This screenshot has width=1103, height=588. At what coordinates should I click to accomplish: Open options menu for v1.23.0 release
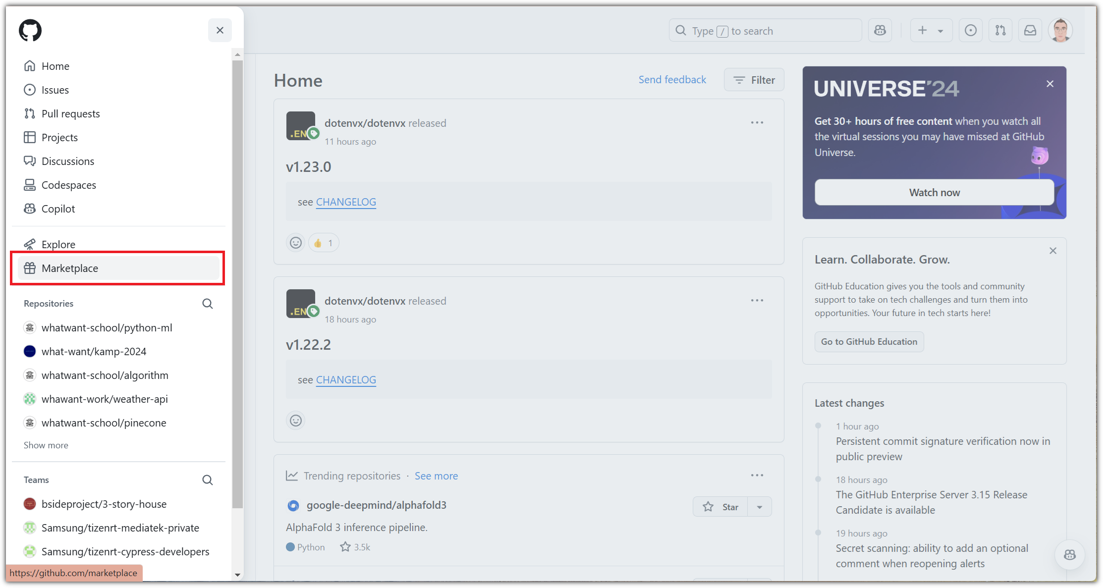click(x=757, y=122)
